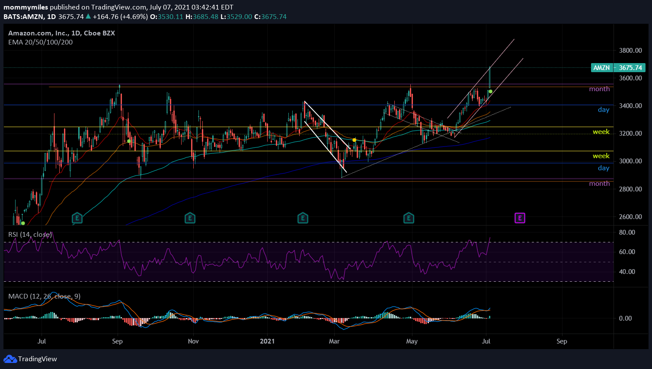Viewport: 652px width, 369px height.
Task: Click the 3800.00 price axis label
Action: 630,51
